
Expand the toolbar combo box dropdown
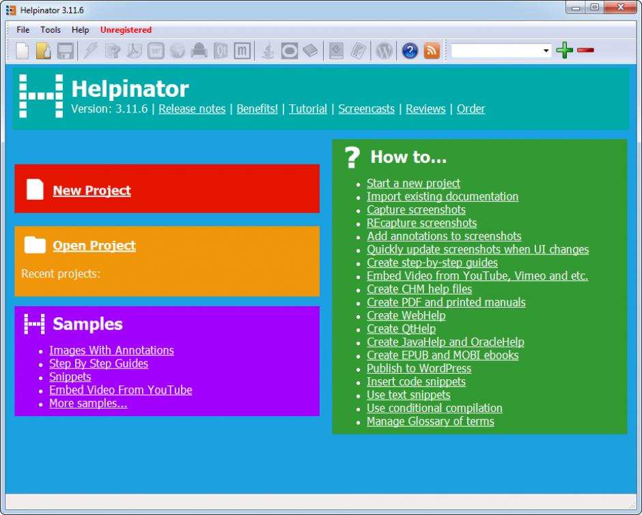546,50
